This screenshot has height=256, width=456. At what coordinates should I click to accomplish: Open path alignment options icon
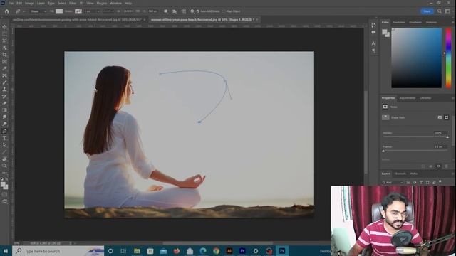coord(174,11)
